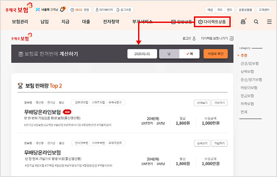The image size is (277, 177).
Task: Click the trophy icon beside 보험 판매량
Action: click(20, 85)
